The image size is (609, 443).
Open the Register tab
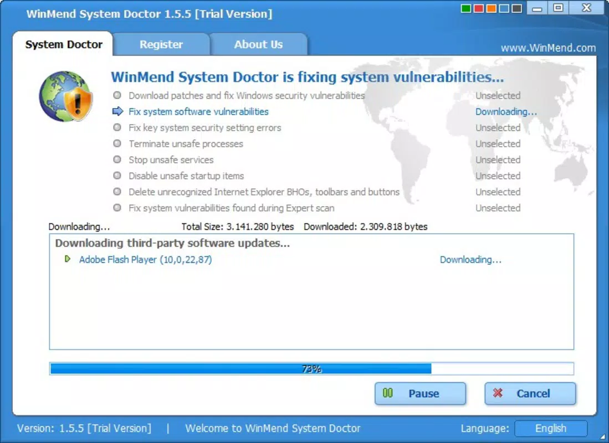coord(161,44)
